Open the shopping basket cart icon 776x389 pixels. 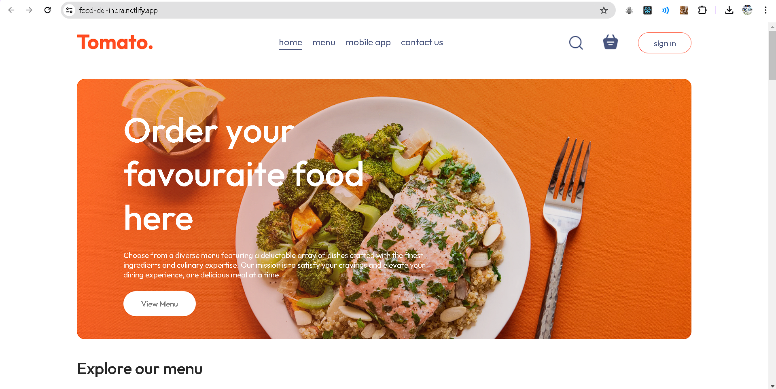tap(610, 42)
